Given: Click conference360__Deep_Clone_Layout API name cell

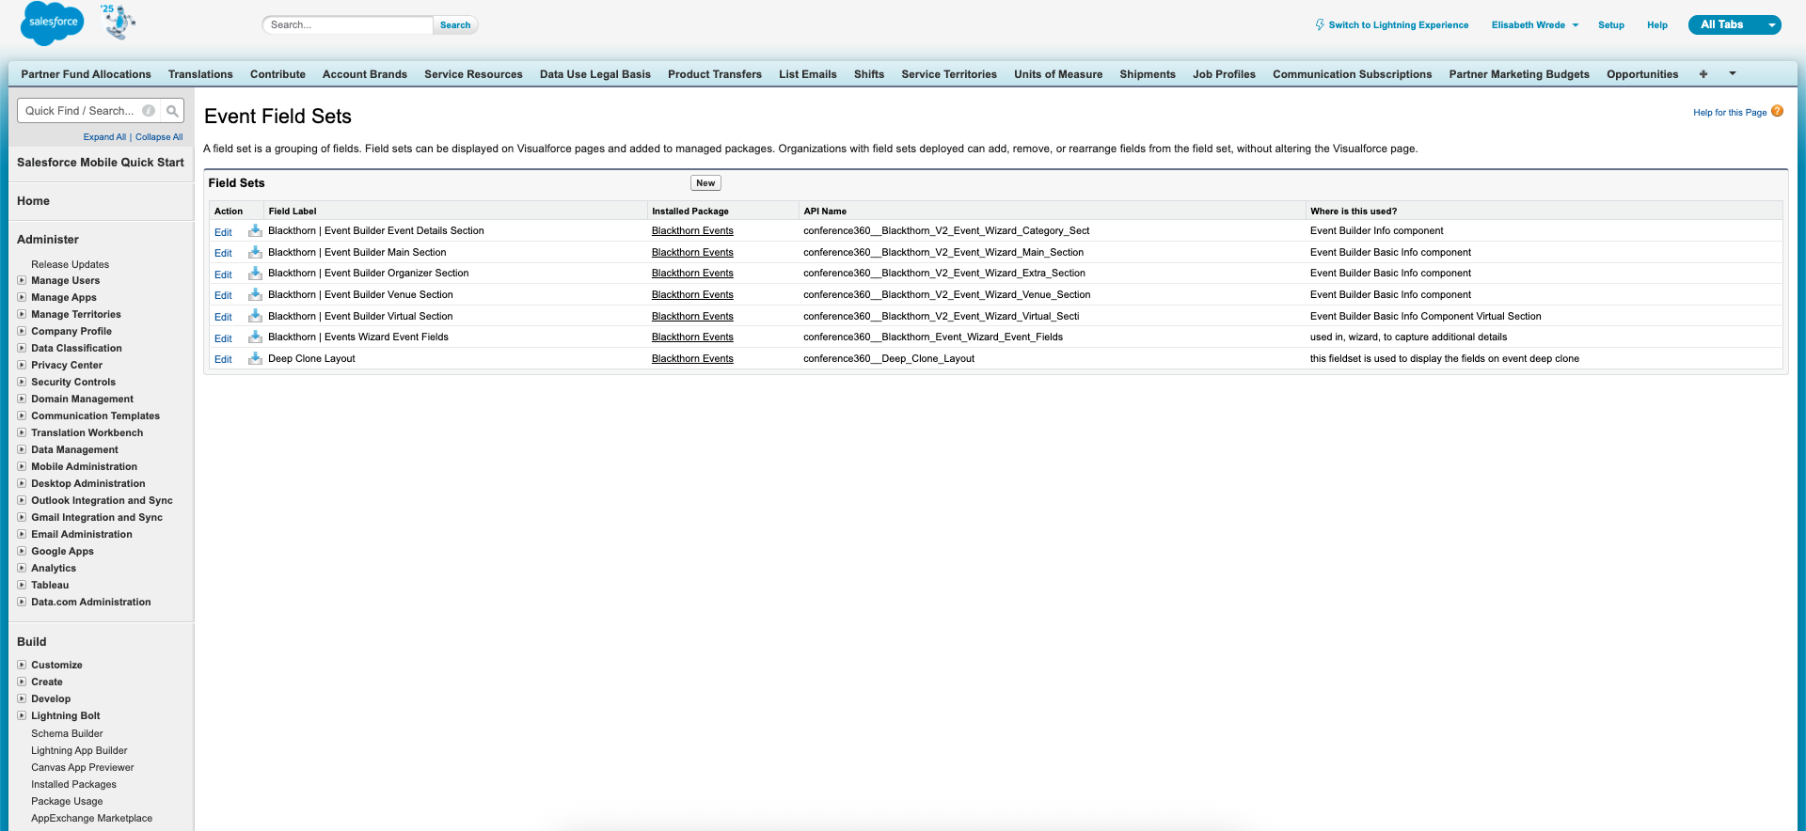Looking at the screenshot, I should 889,358.
